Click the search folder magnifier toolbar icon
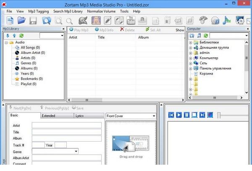 pyautogui.click(x=47, y=21)
